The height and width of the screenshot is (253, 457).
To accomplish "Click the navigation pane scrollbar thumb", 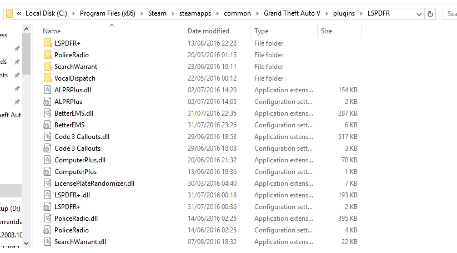I will pos(26,54).
